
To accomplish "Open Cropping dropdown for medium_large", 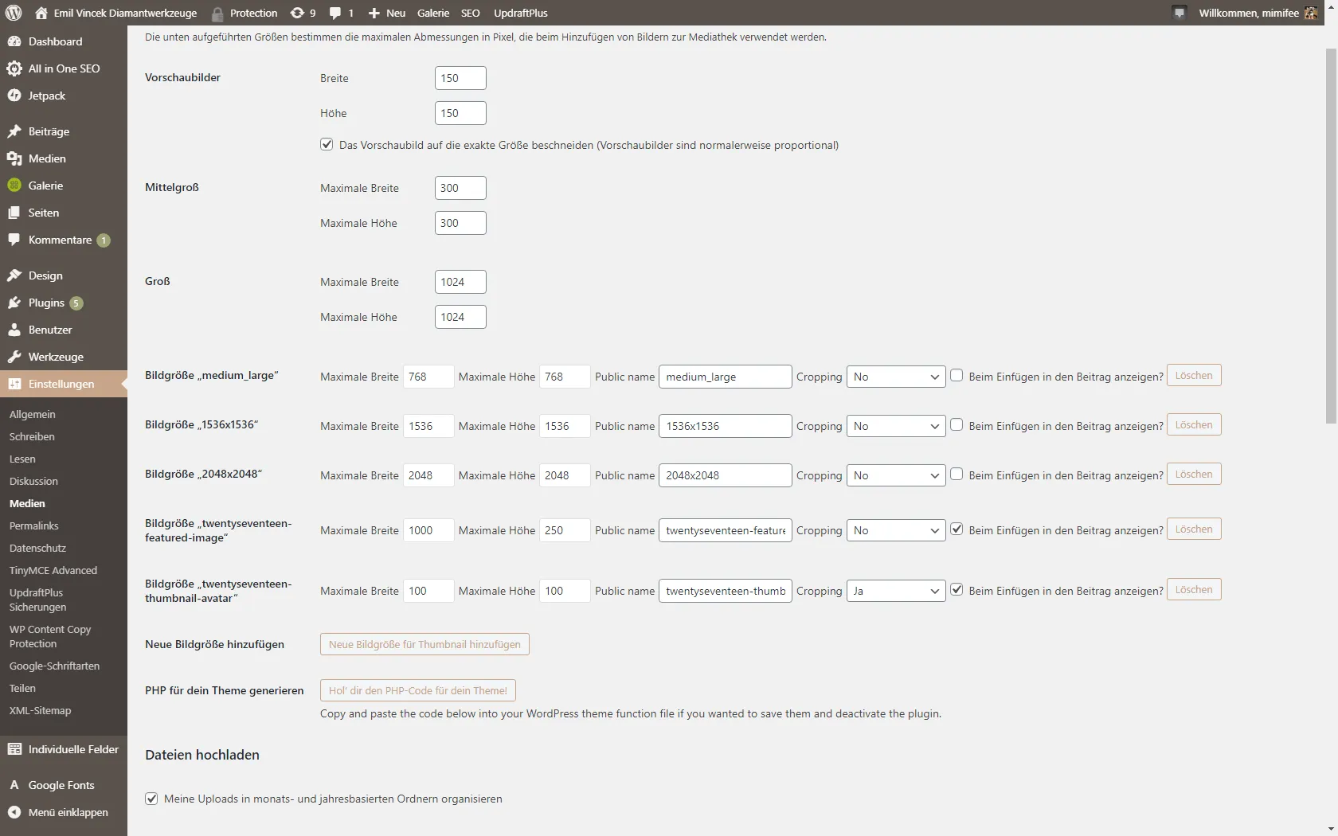I will (896, 377).
